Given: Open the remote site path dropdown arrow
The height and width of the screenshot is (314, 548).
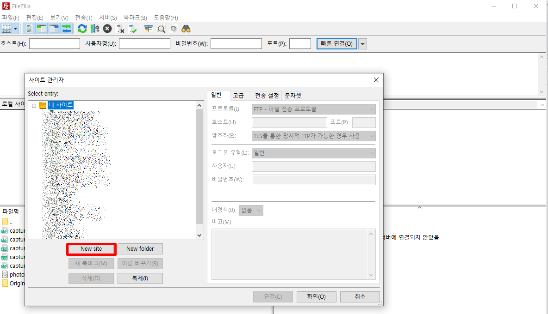Looking at the screenshot, I should coord(542,104).
